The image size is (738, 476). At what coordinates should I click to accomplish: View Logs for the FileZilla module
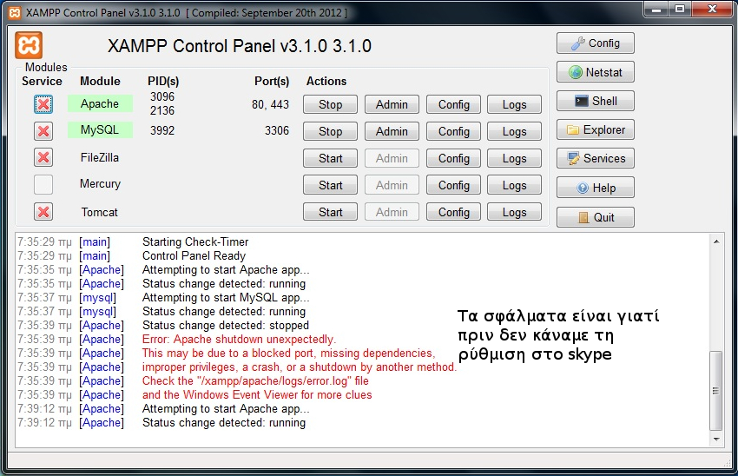point(515,158)
